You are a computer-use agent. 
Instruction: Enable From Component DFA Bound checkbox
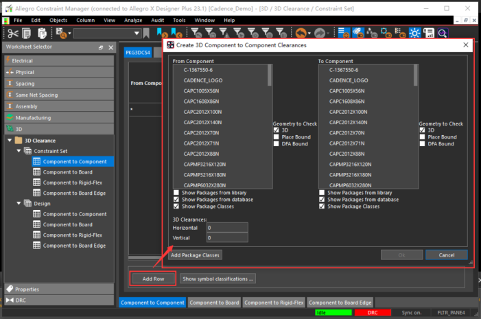pos(276,143)
